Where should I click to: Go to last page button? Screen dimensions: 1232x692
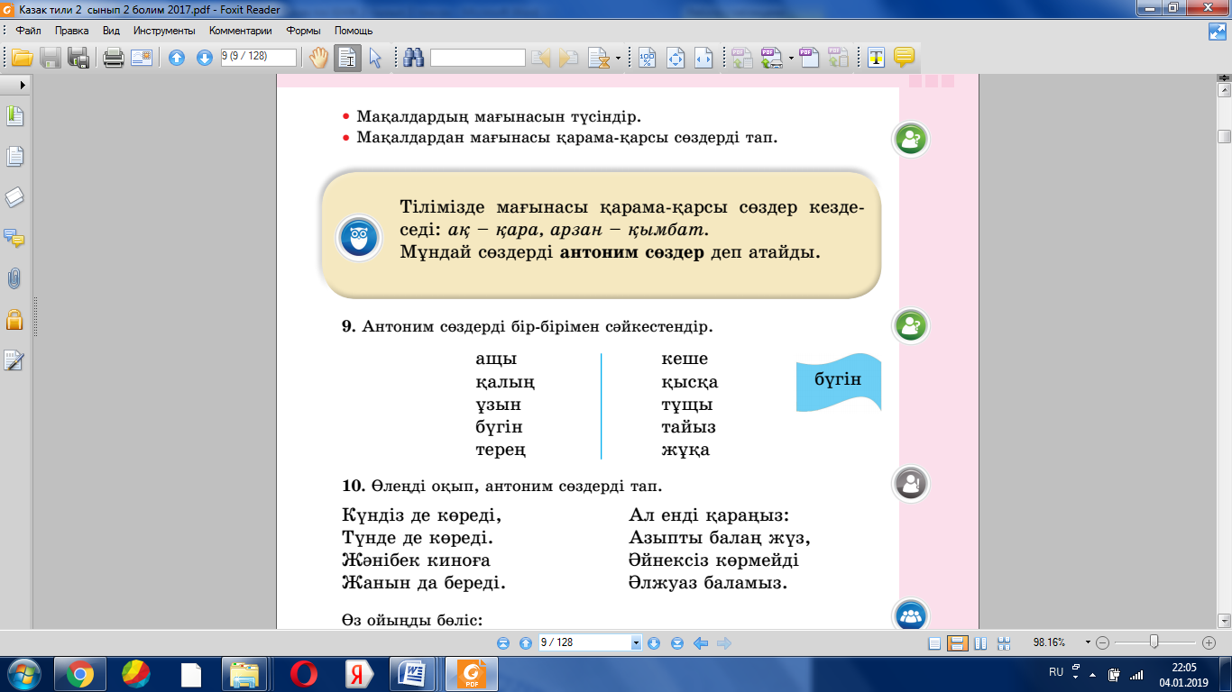(677, 643)
